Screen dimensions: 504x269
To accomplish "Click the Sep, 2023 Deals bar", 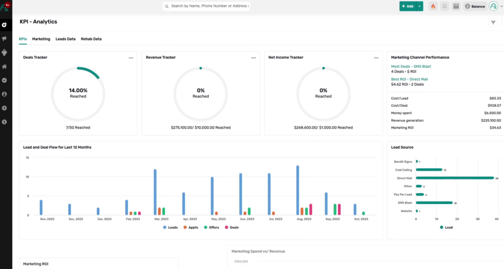I will (x=339, y=209).
